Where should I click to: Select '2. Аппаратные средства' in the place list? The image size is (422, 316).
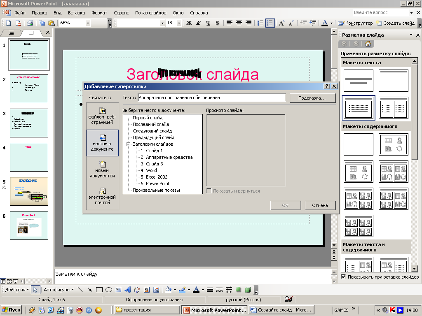tap(166, 157)
